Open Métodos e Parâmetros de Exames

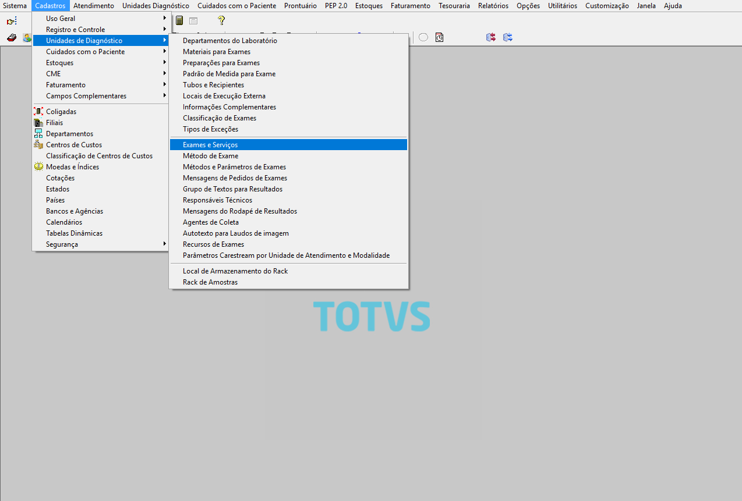click(288, 167)
